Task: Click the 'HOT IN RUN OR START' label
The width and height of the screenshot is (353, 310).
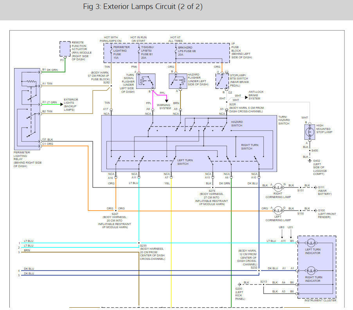Action: pyautogui.click(x=139, y=39)
